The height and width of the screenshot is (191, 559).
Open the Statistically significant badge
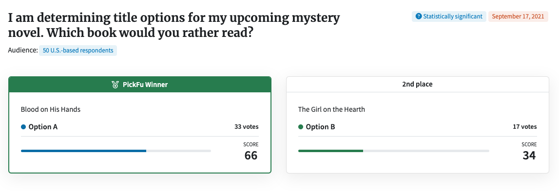449,17
